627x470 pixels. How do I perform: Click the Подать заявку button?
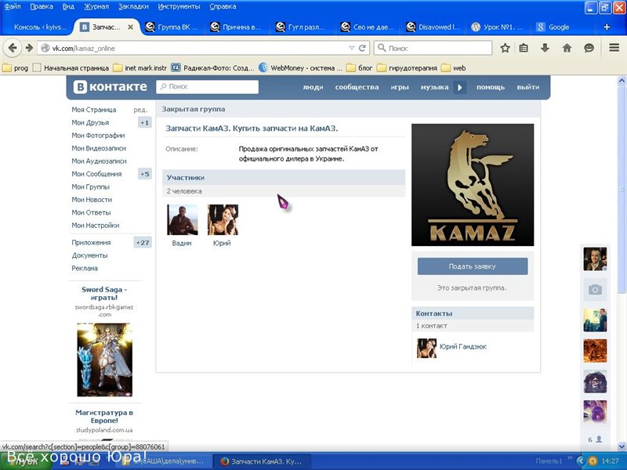[x=473, y=266]
